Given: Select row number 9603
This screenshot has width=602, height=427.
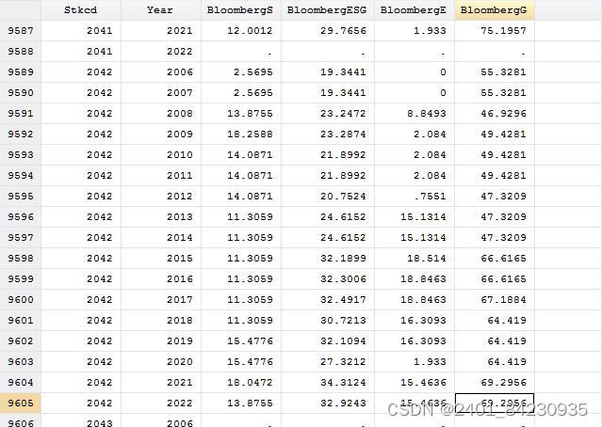Looking at the screenshot, I should pyautogui.click(x=21, y=362).
